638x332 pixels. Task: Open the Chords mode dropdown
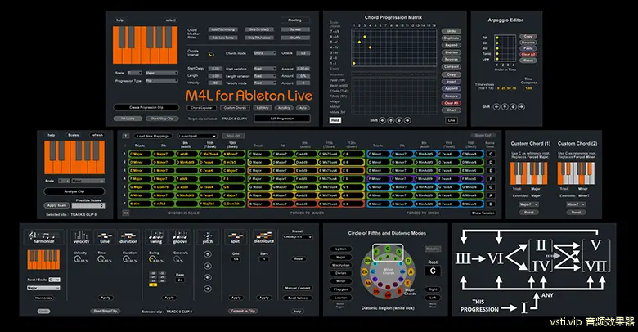[265, 53]
